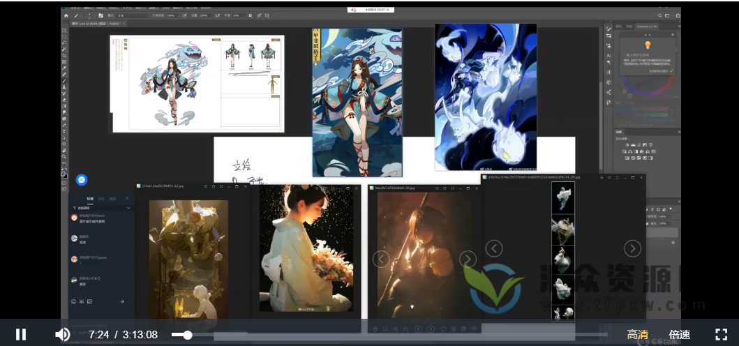Click the foreground color swatch
The width and height of the screenshot is (739, 346).
point(63,174)
